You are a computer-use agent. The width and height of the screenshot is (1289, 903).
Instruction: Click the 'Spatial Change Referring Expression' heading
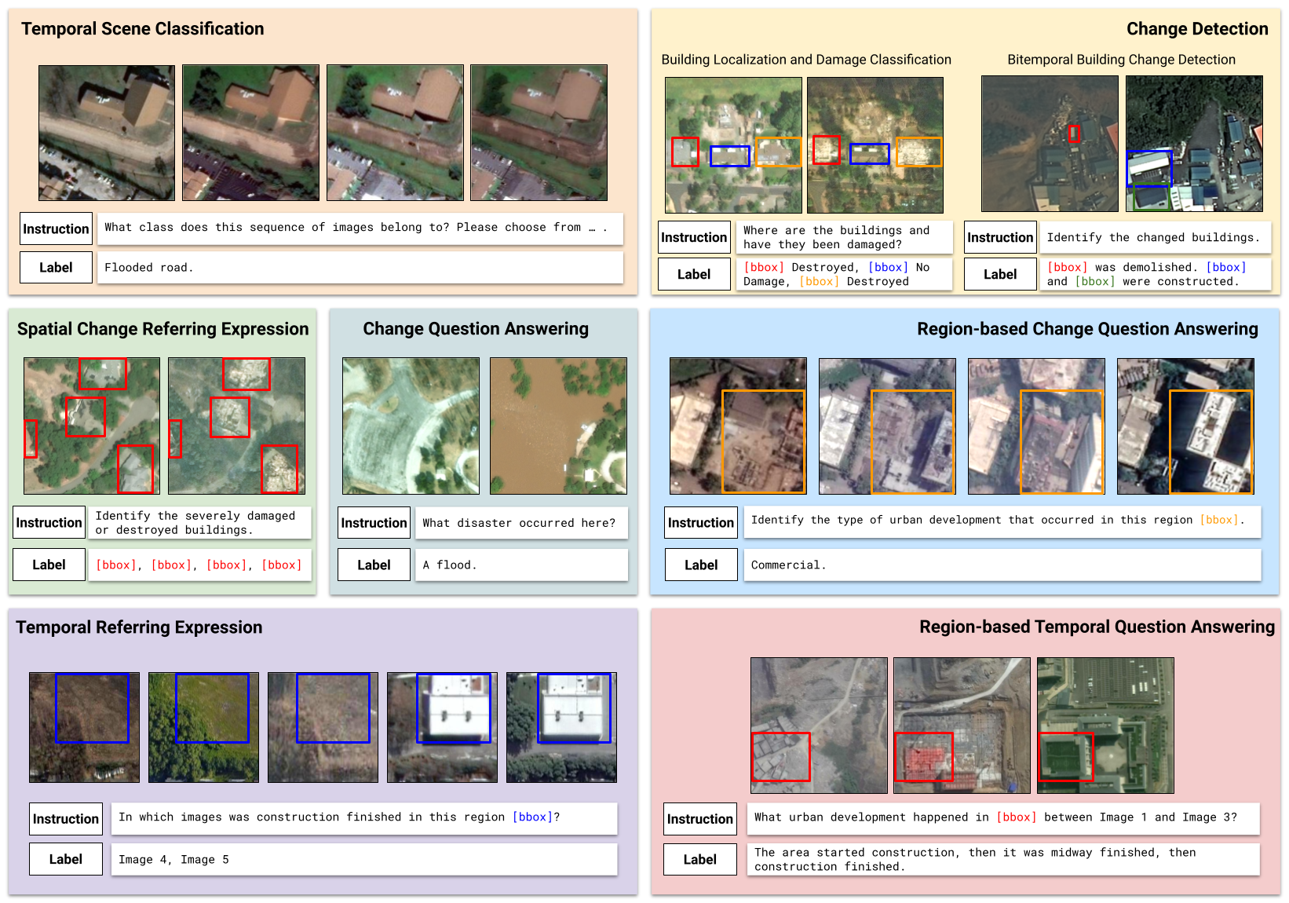(x=163, y=329)
